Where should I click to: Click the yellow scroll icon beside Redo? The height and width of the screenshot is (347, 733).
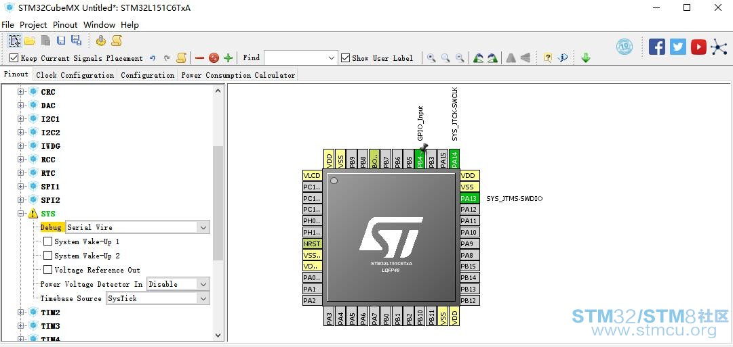[x=181, y=58]
